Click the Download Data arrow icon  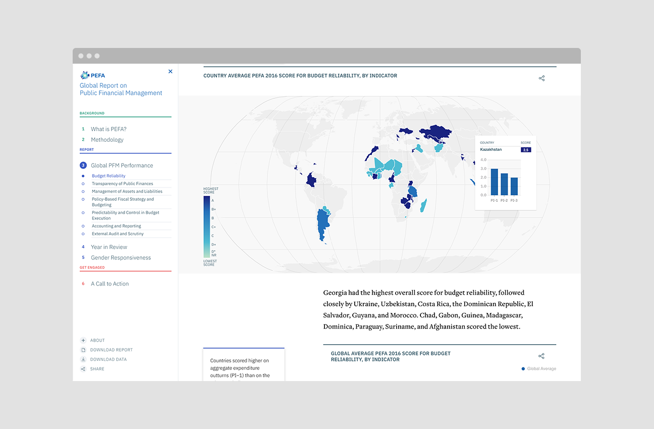tap(83, 359)
